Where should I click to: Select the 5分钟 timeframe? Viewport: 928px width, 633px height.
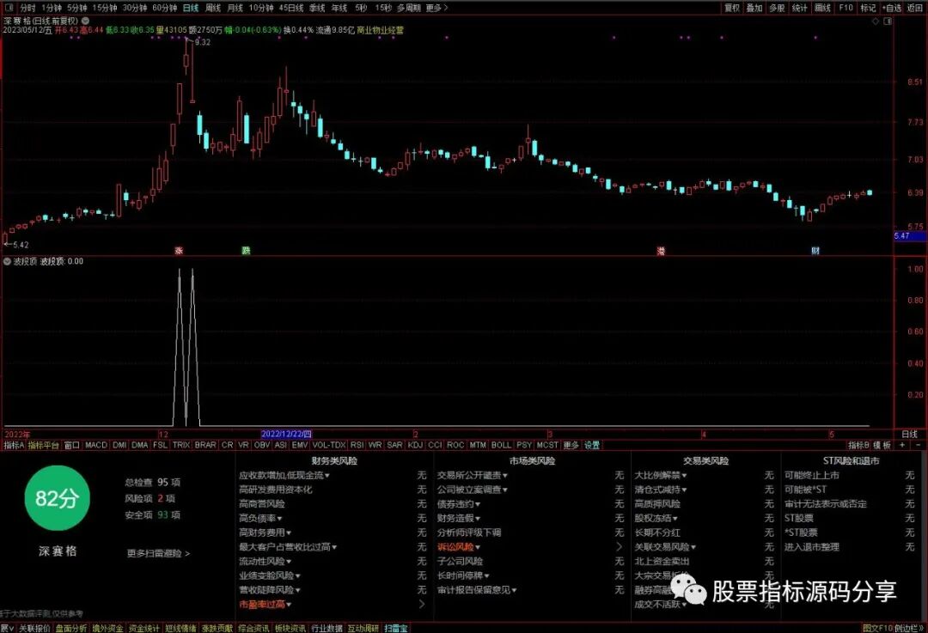77,8
